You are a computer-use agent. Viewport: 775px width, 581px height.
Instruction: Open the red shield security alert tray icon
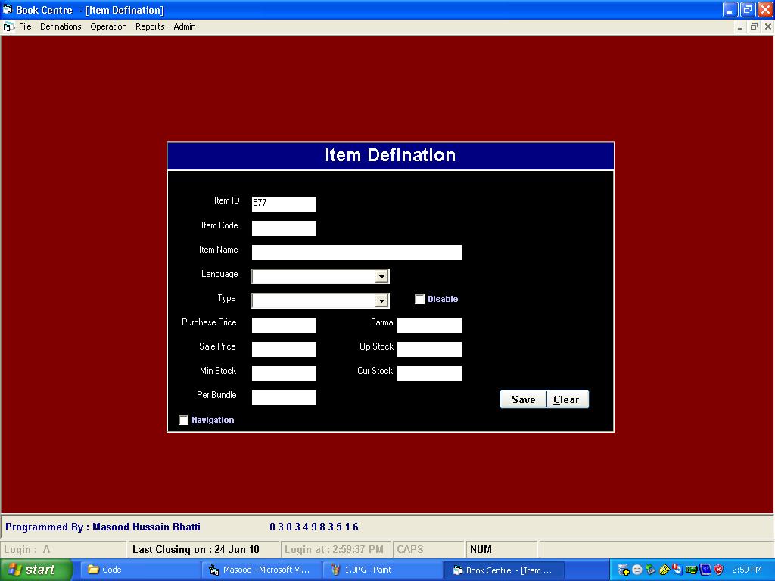719,570
